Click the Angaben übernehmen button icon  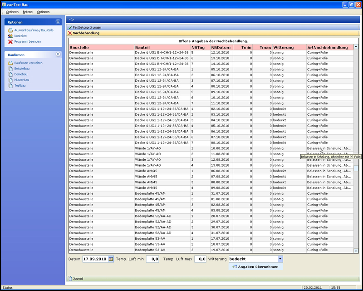point(235,266)
